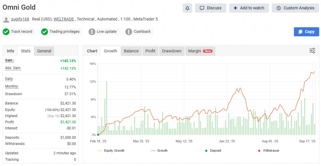Select the Profit chart tab
The image size is (321, 166).
pyautogui.click(x=150, y=51)
